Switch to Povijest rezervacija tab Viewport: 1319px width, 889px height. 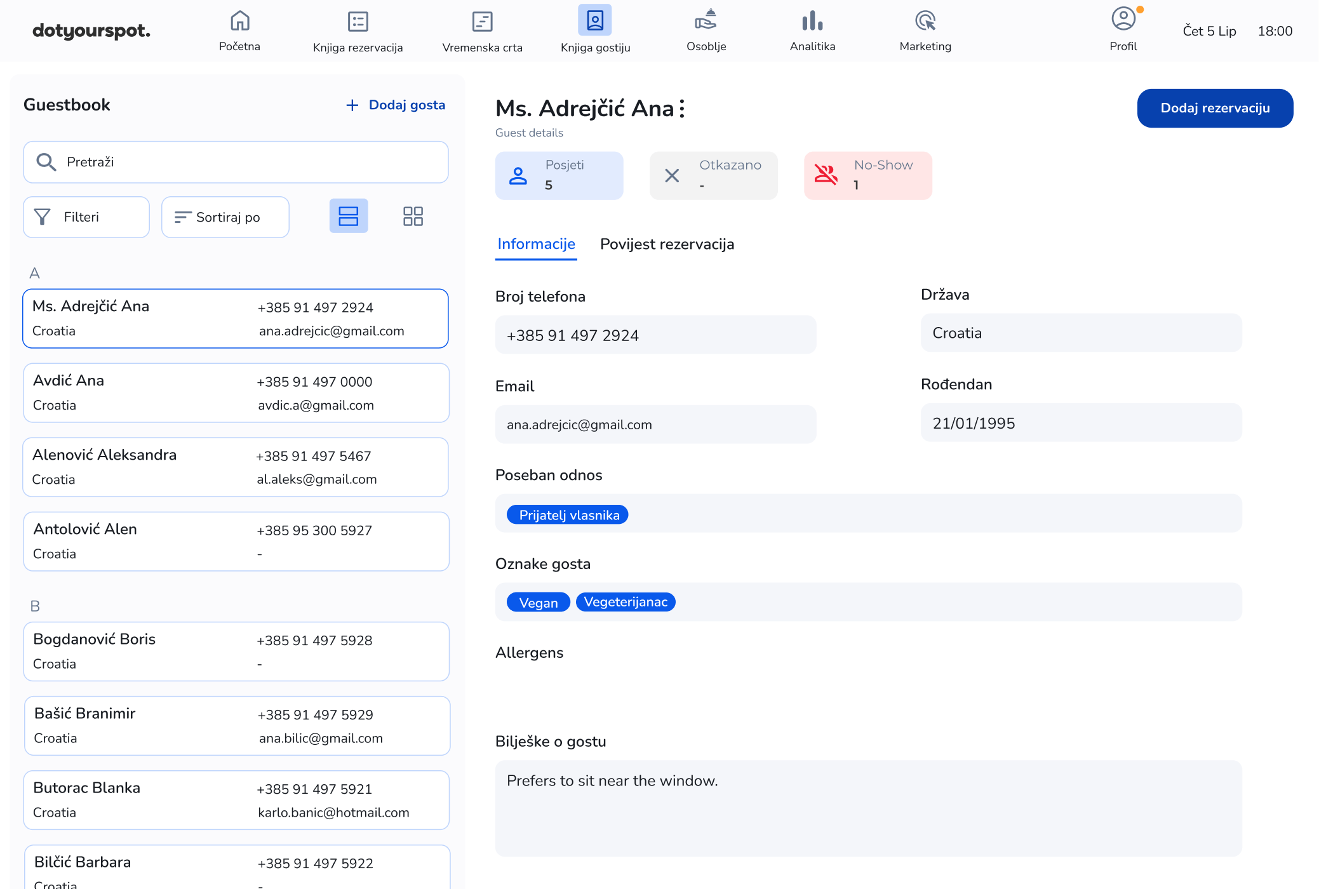[667, 244]
